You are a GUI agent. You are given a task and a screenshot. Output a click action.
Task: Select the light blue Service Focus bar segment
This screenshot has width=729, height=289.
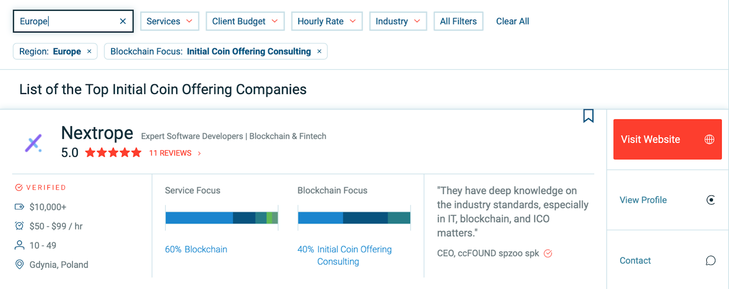(x=199, y=218)
